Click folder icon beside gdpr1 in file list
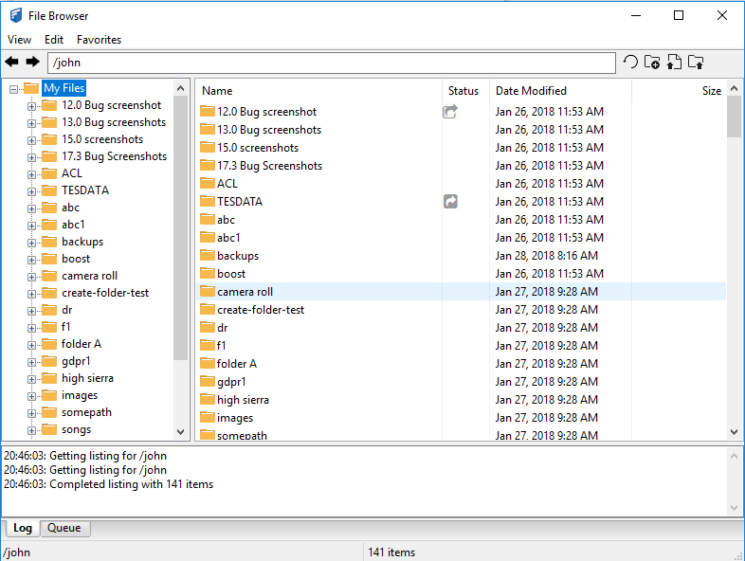Viewport: 745px width, 561px height. coord(208,381)
